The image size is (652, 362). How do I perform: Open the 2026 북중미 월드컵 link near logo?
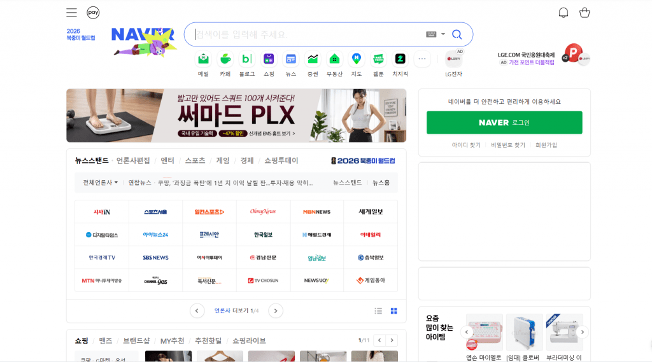[x=81, y=34]
